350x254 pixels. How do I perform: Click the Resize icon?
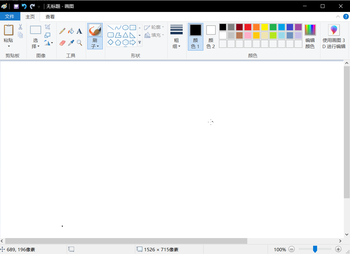click(47, 35)
